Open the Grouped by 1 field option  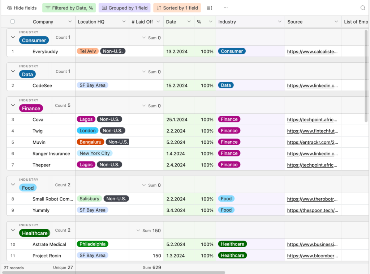click(x=125, y=8)
